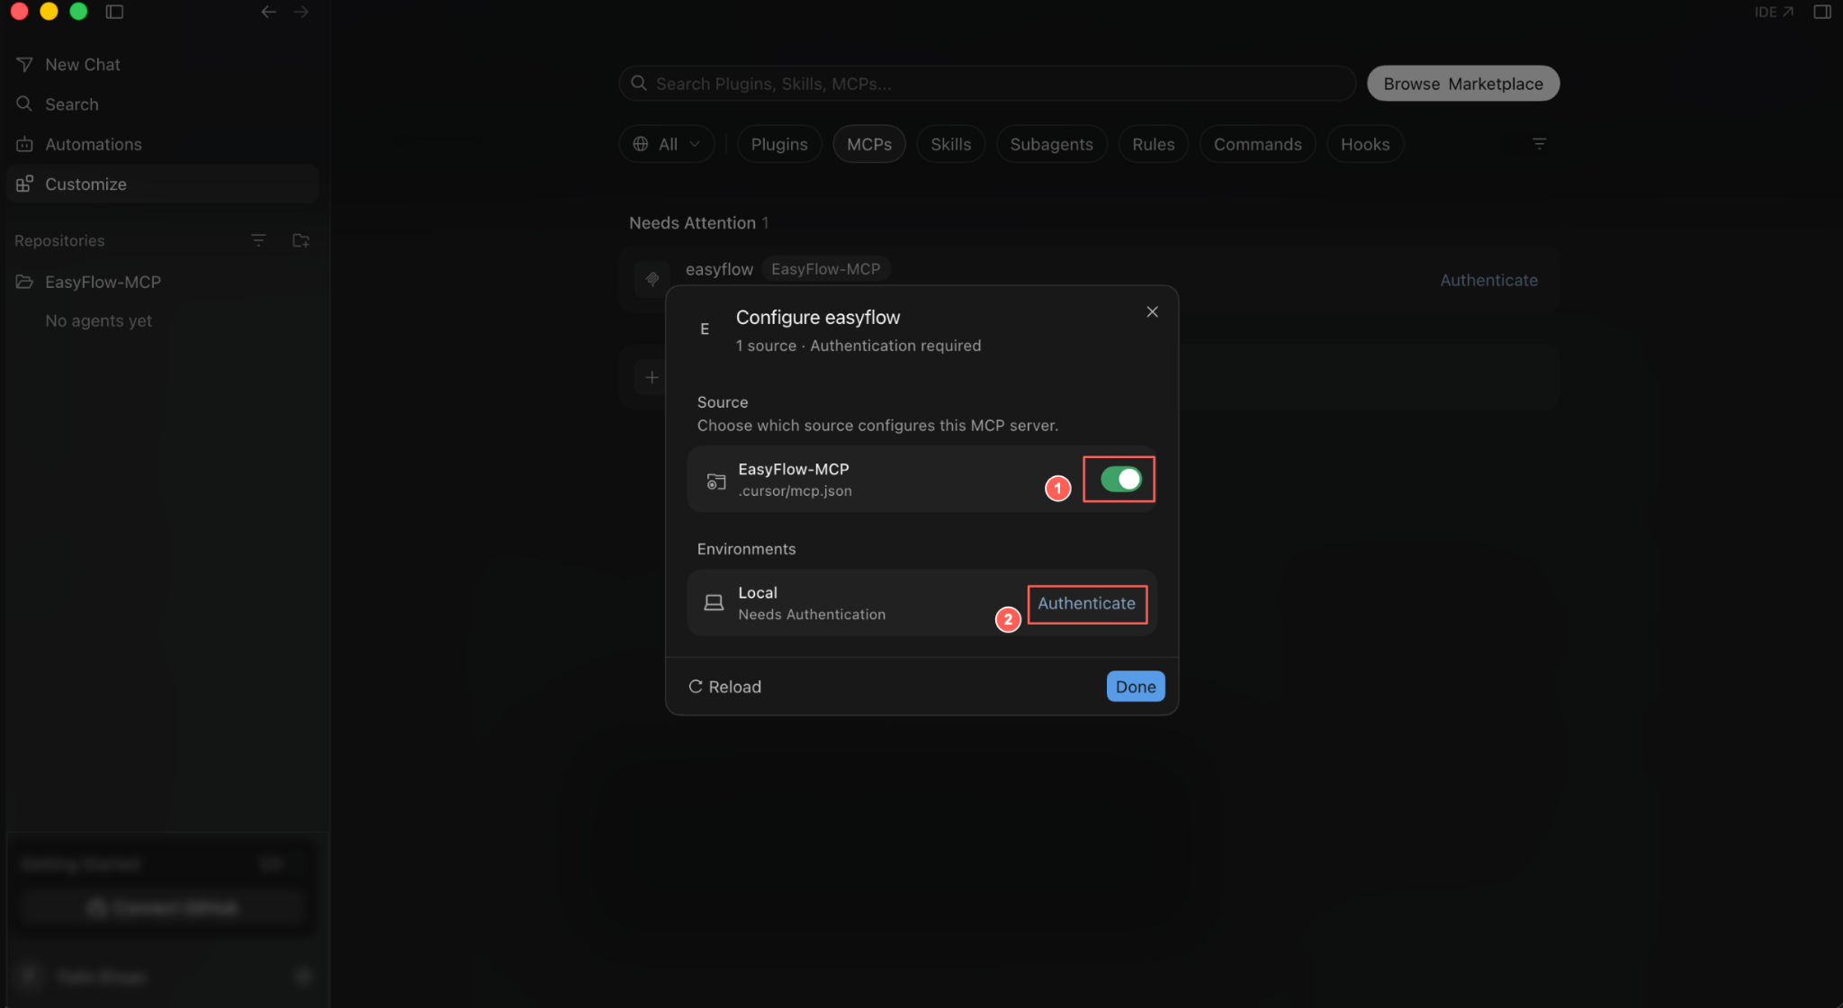Open the Subagents tab

[1051, 144]
